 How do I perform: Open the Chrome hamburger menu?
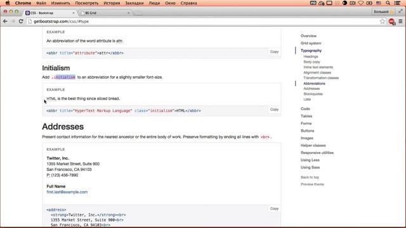pos(400,22)
